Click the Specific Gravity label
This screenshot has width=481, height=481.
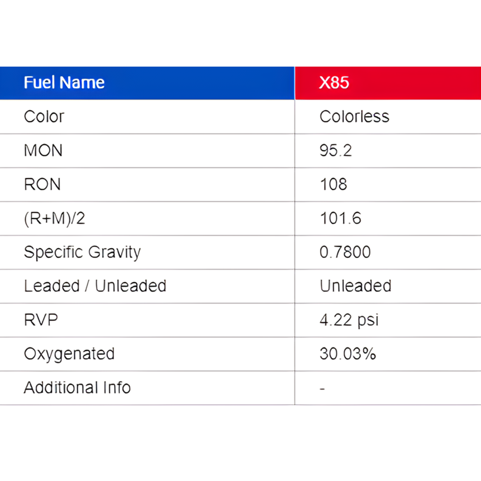82,252
